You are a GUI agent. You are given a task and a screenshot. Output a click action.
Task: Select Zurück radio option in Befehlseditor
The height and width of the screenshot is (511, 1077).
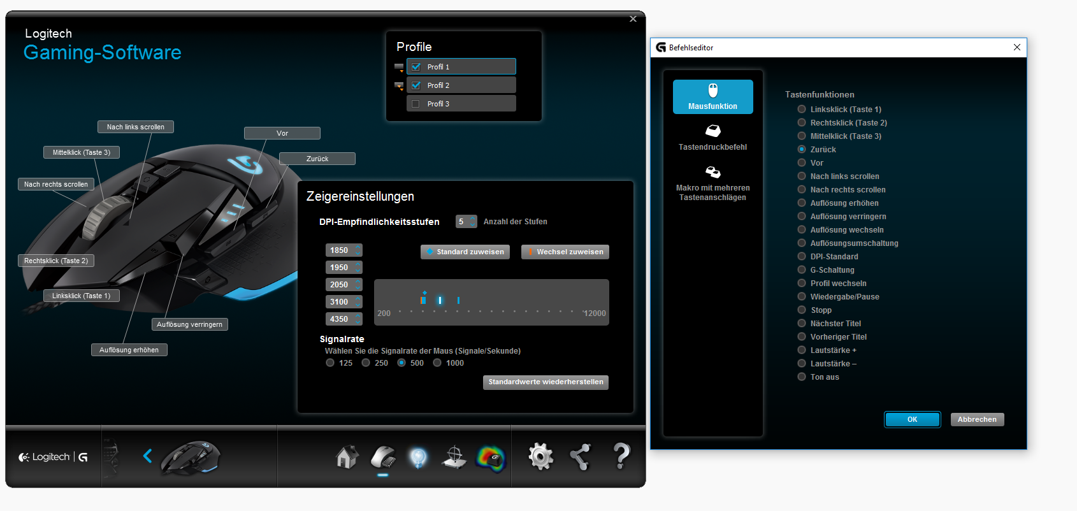[802, 149]
